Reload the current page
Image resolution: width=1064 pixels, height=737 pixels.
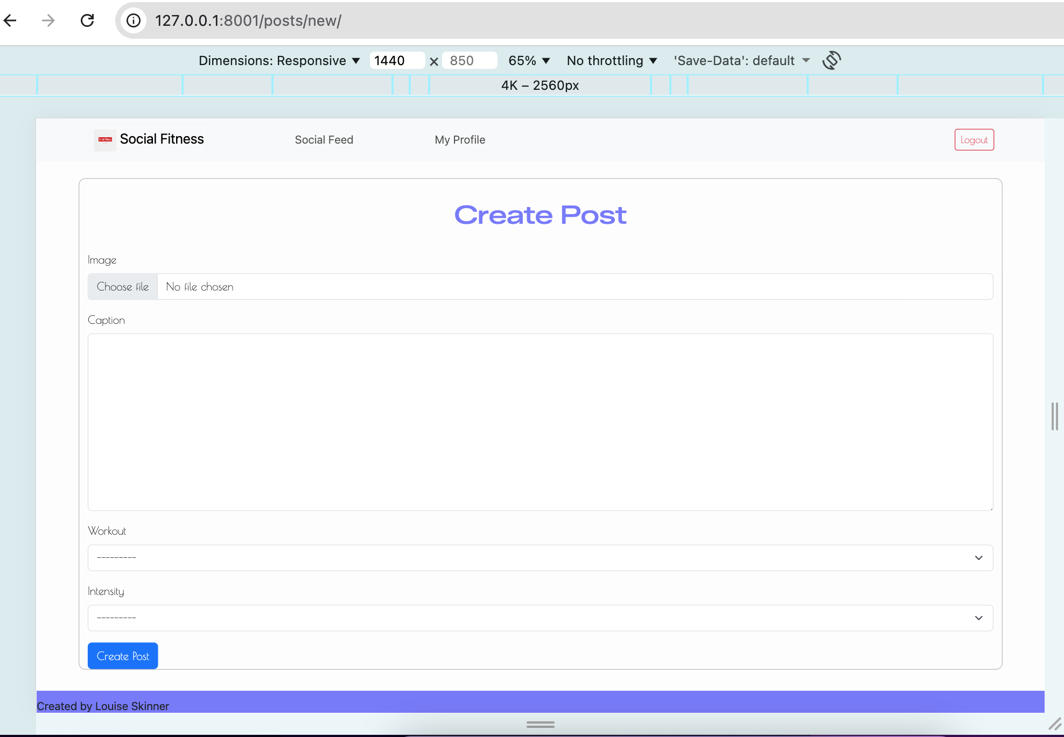tap(87, 20)
